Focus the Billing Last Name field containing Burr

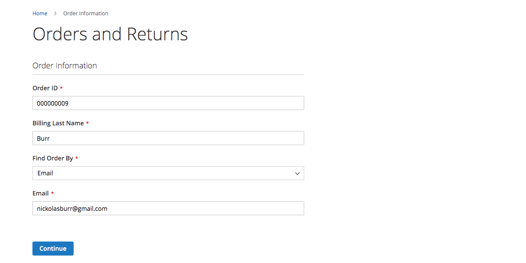[x=168, y=138]
